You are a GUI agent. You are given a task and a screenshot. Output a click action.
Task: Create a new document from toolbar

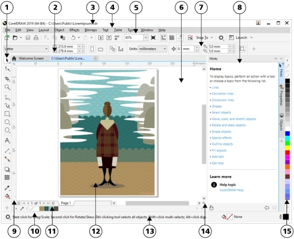(7, 38)
